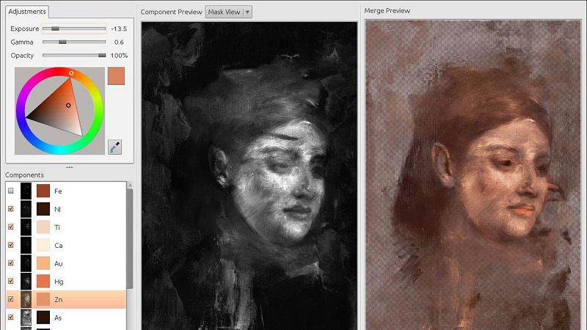Open the Mask View dropdown

228,12
